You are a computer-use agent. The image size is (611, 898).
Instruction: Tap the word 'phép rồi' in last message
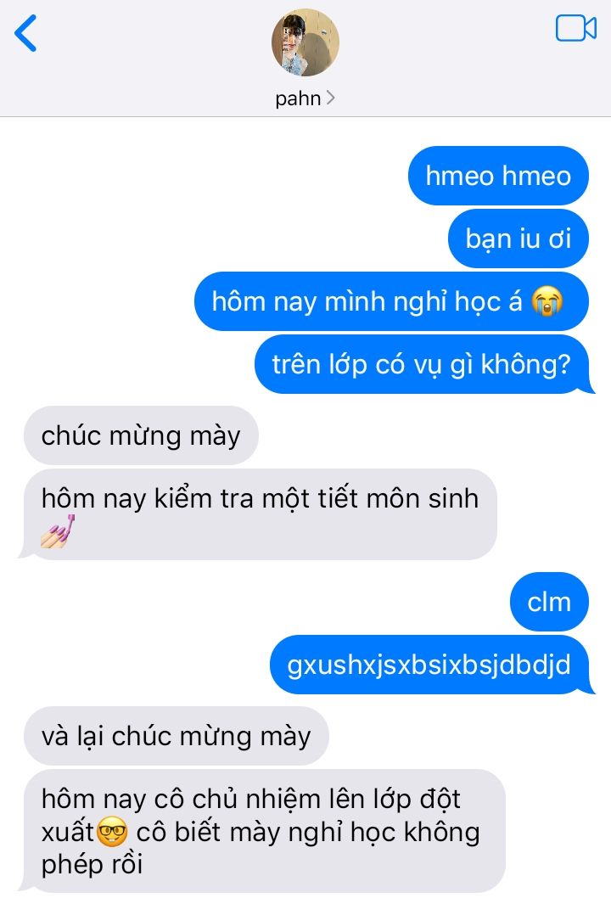92,865
